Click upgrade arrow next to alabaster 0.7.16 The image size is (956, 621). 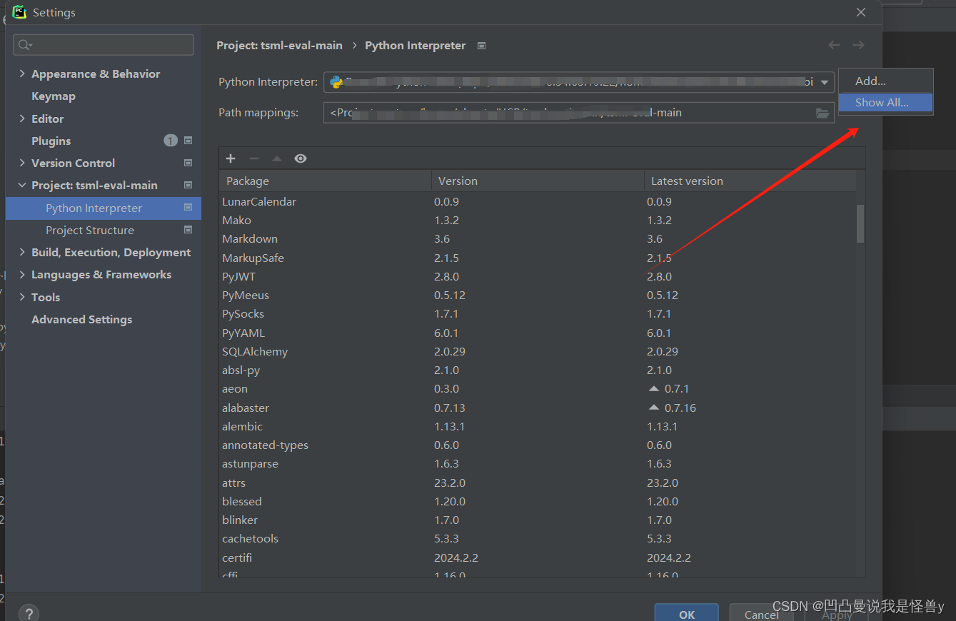(653, 408)
